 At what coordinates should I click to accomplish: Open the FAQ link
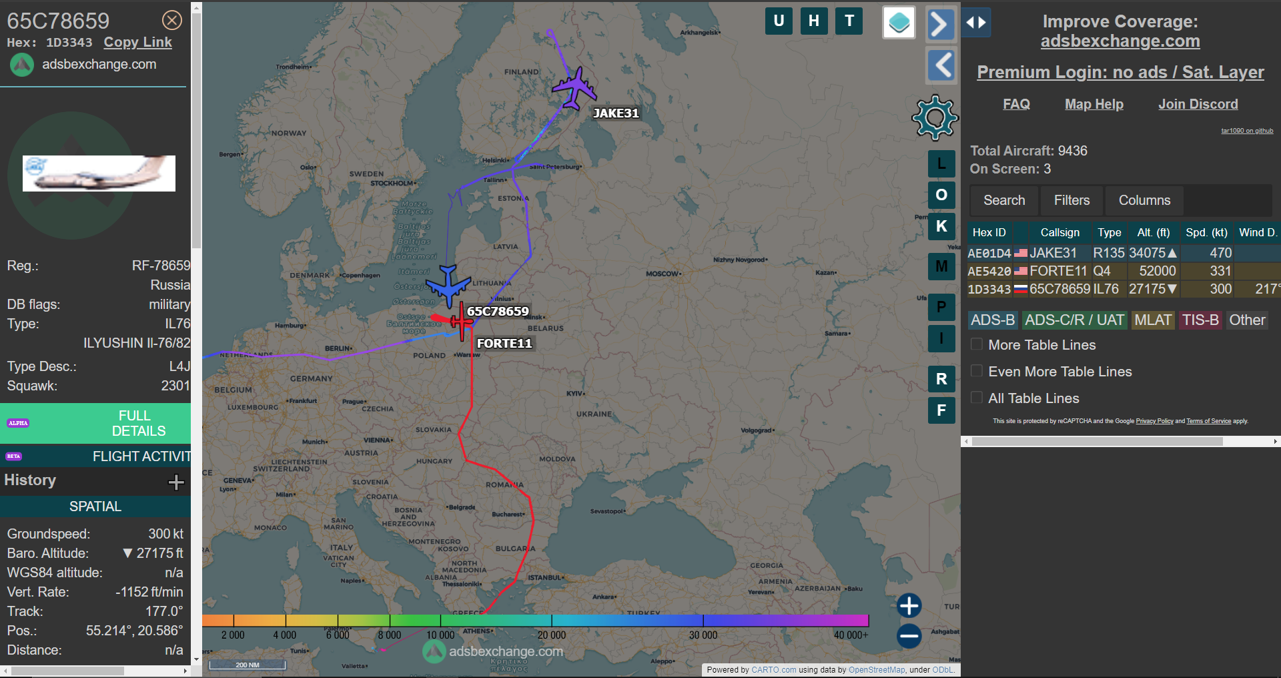[1016, 104]
